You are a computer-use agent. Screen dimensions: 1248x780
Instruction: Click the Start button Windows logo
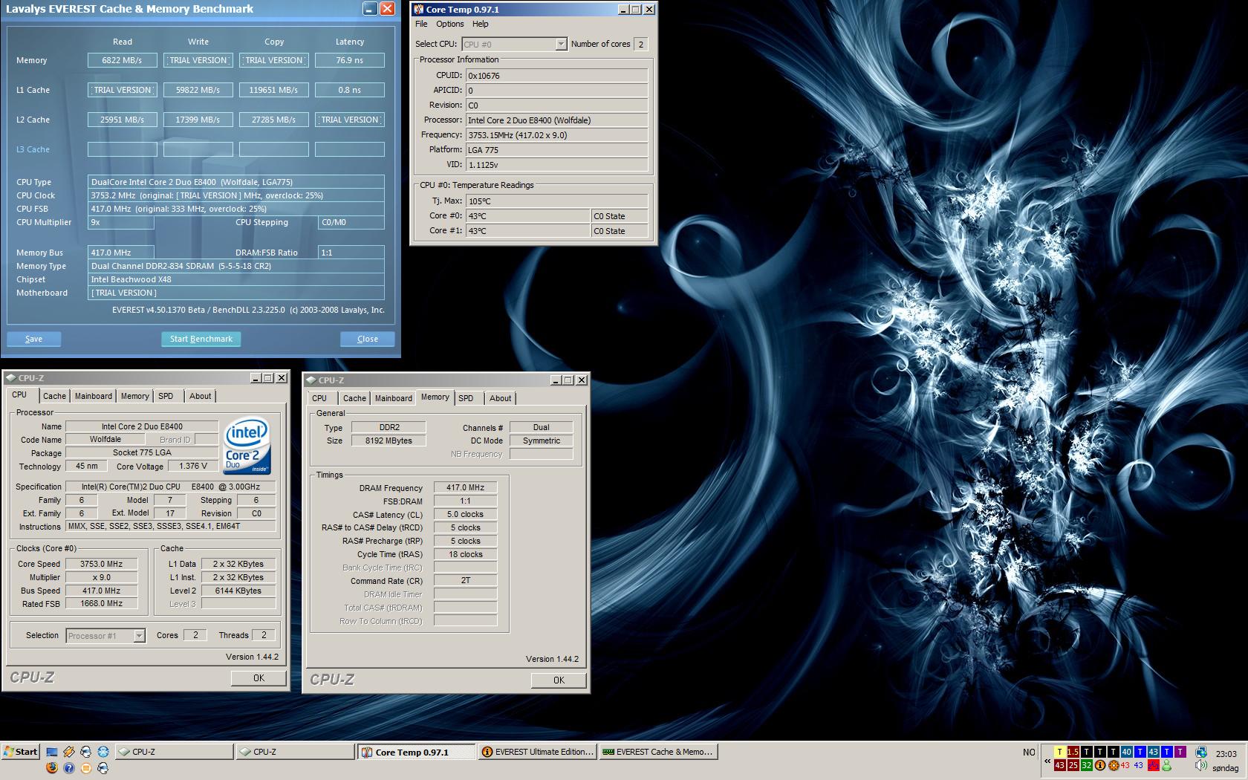tap(9, 752)
